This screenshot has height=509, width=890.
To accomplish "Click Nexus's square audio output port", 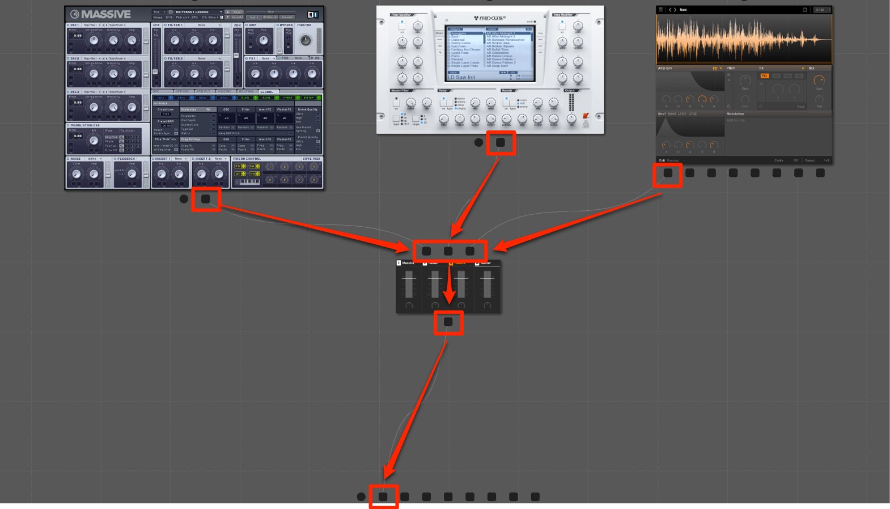I will [x=501, y=143].
